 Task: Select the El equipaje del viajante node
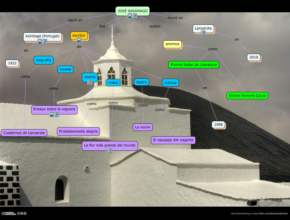(x=173, y=140)
